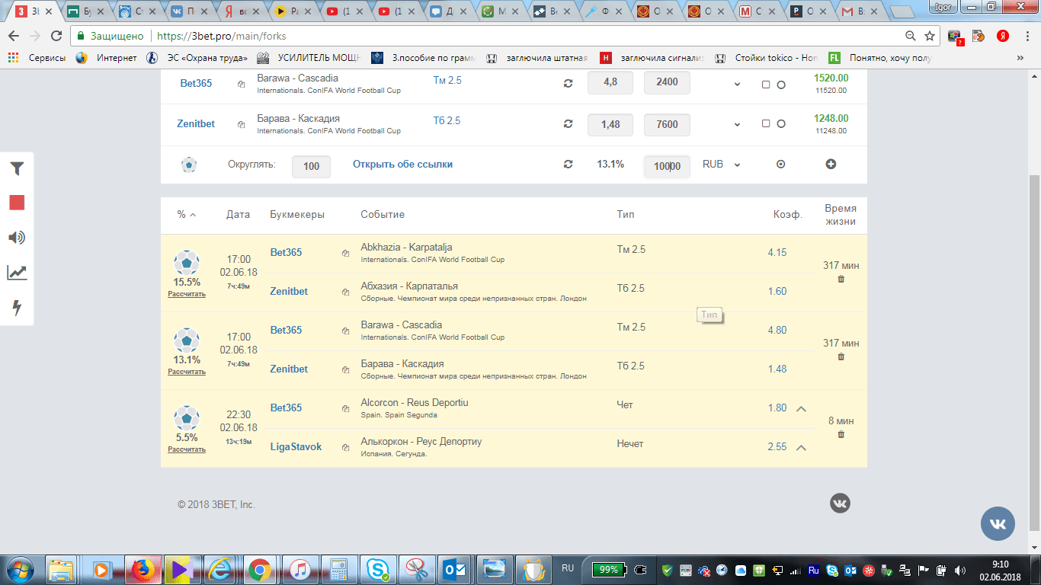This screenshot has width=1041, height=585.
Task: Open the Сервисы apps bookmark
Action: click(x=36, y=58)
